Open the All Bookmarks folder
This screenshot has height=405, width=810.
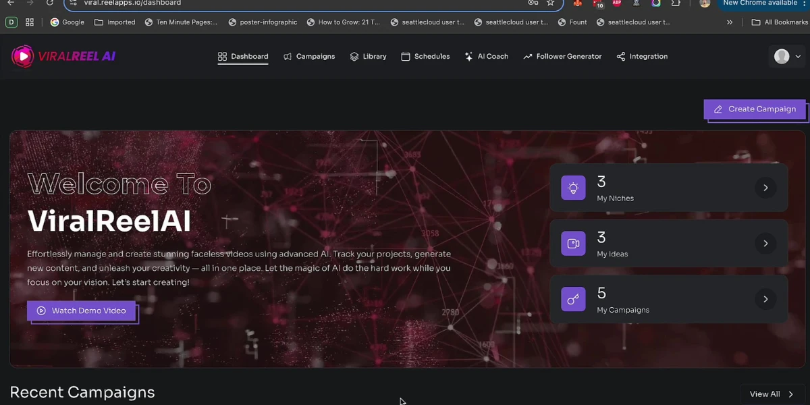click(780, 22)
